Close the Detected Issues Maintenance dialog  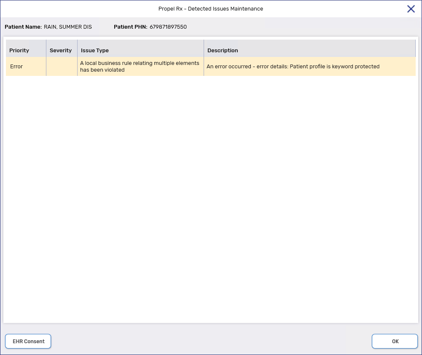coord(411,9)
